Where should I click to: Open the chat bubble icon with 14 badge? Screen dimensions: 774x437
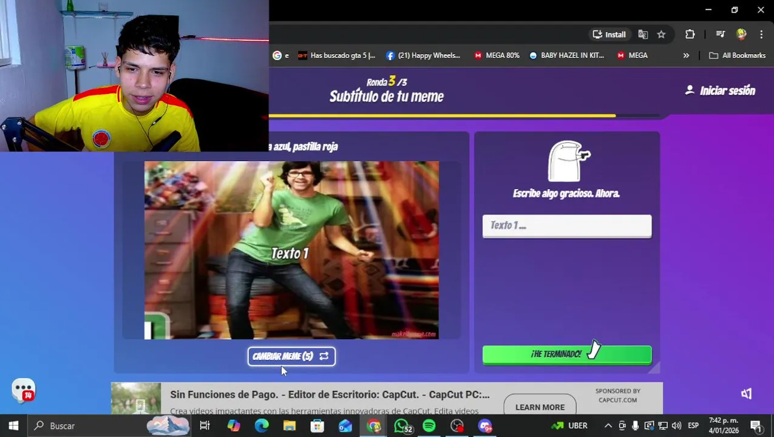23,390
